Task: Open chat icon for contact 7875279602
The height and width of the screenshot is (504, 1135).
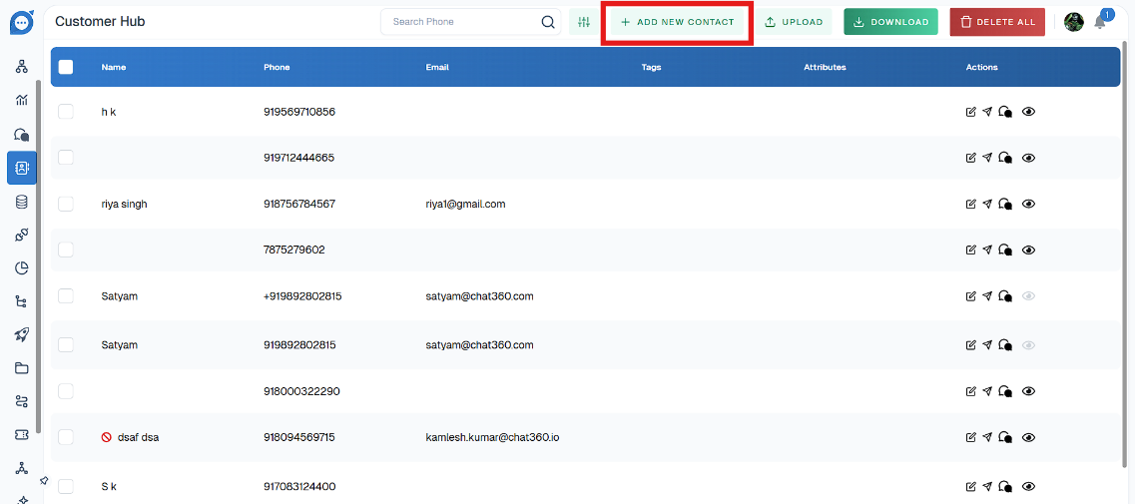Action: pos(1005,251)
